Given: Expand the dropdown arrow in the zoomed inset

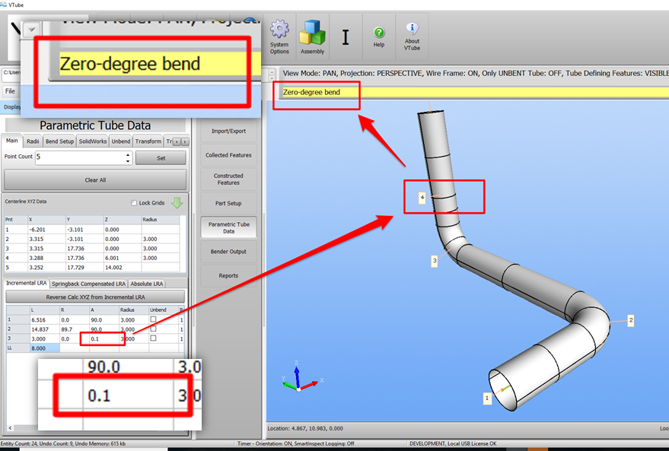Looking at the screenshot, I should (x=31, y=29).
